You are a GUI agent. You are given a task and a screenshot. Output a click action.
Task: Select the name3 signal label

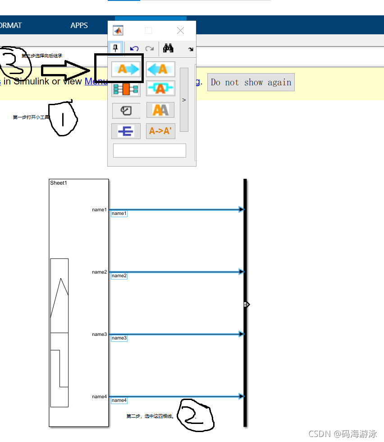[x=119, y=338]
